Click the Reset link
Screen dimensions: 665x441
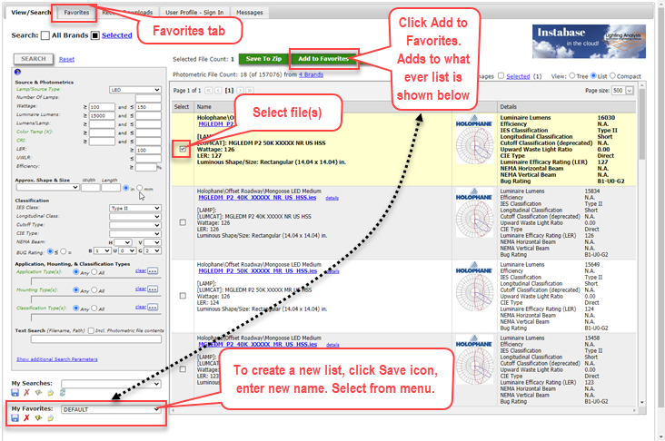coord(66,59)
